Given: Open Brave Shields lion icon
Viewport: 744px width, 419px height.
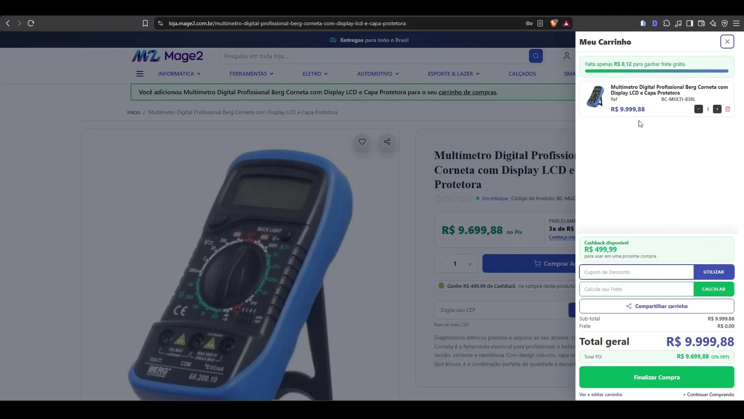Looking at the screenshot, I should [x=554, y=23].
